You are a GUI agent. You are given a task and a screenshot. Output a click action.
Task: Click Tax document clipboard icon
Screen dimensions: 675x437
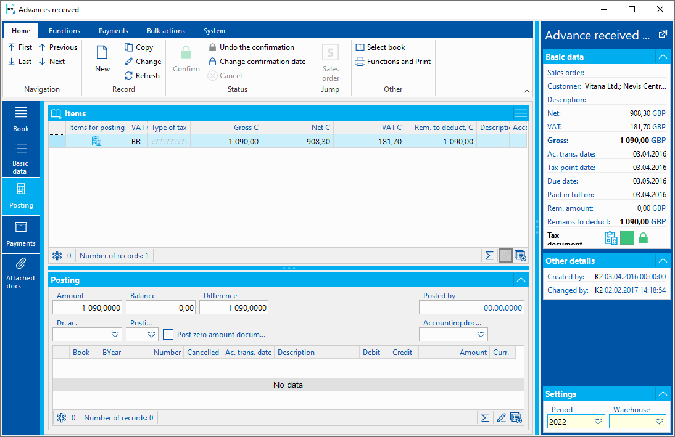611,238
